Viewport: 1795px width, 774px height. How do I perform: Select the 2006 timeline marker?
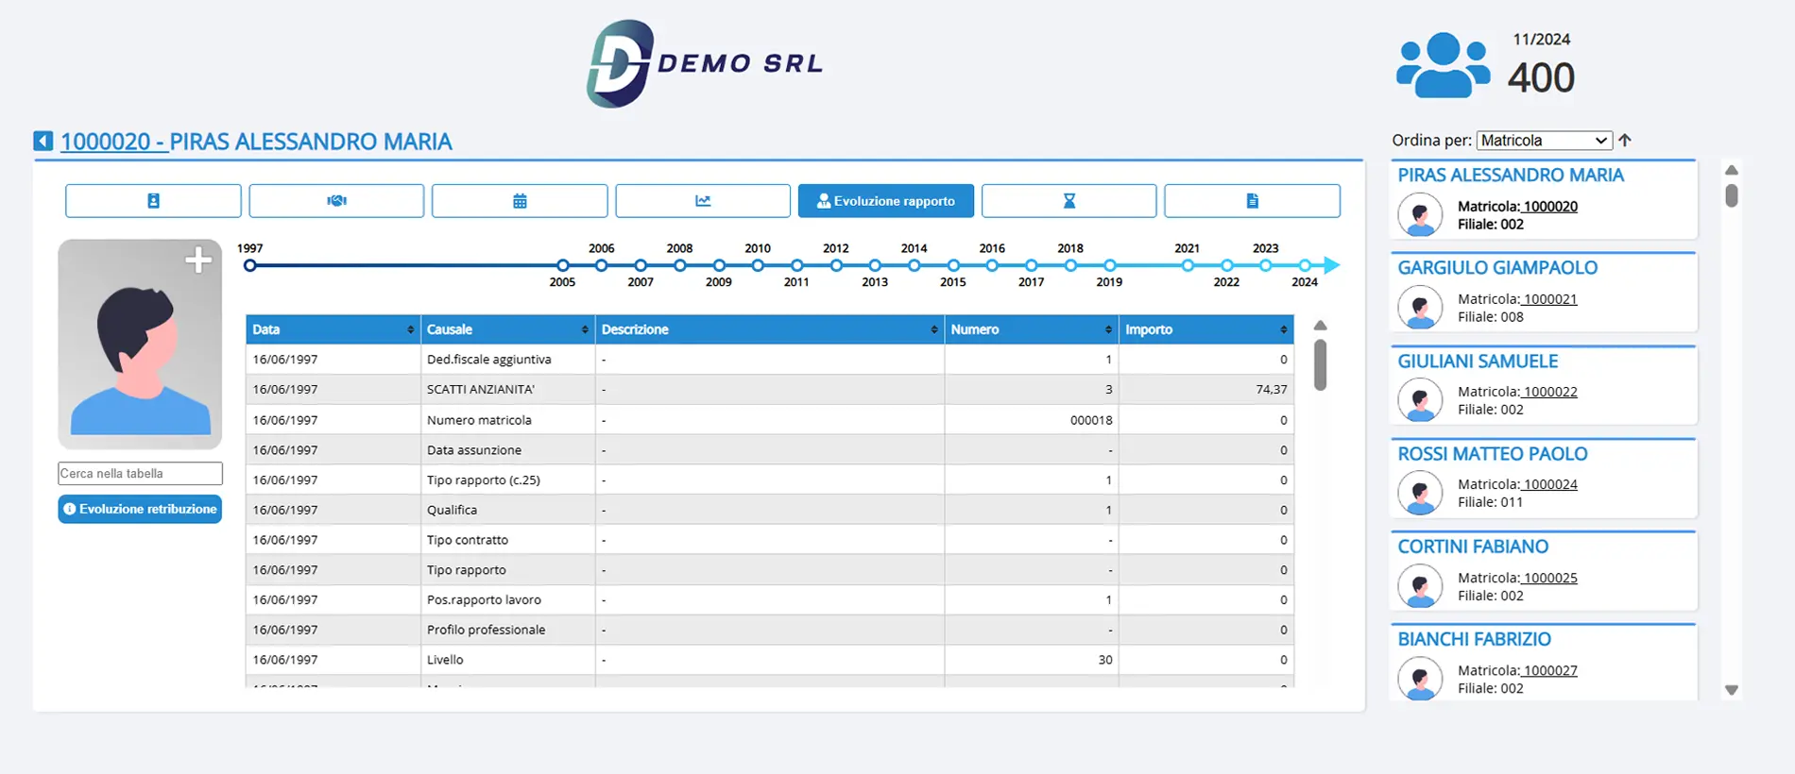coord(602,265)
